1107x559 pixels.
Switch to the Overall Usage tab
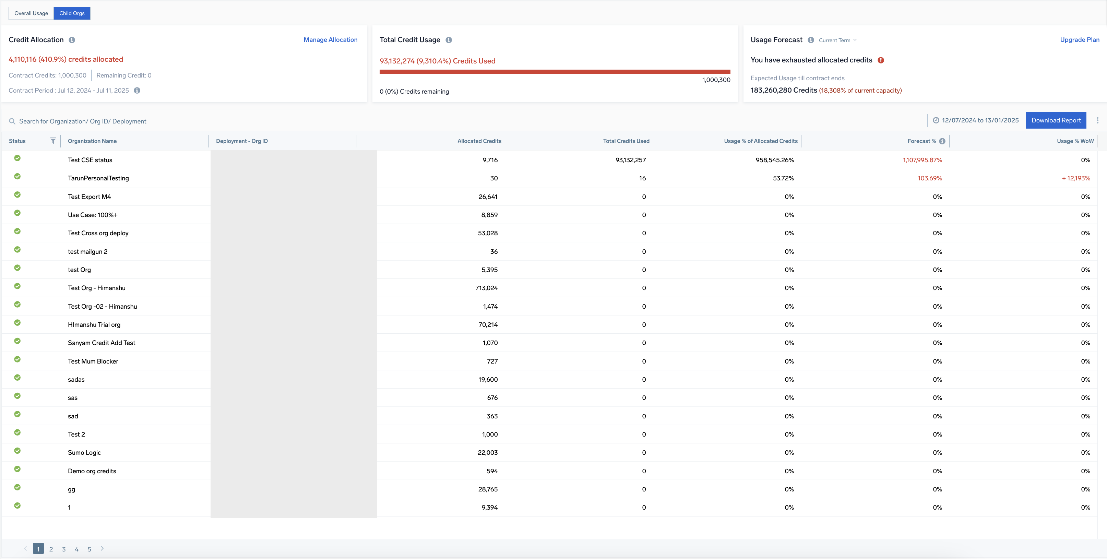(31, 13)
